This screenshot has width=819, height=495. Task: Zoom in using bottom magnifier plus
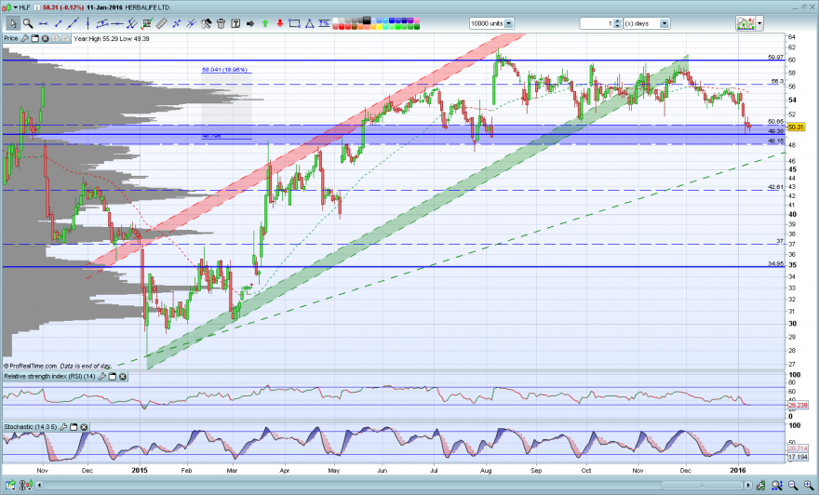[809, 486]
